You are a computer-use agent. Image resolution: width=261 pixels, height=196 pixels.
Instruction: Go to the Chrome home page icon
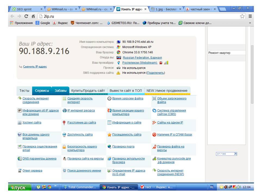pos(33,16)
